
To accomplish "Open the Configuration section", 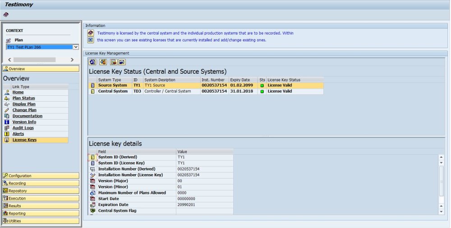I will coord(41,176).
